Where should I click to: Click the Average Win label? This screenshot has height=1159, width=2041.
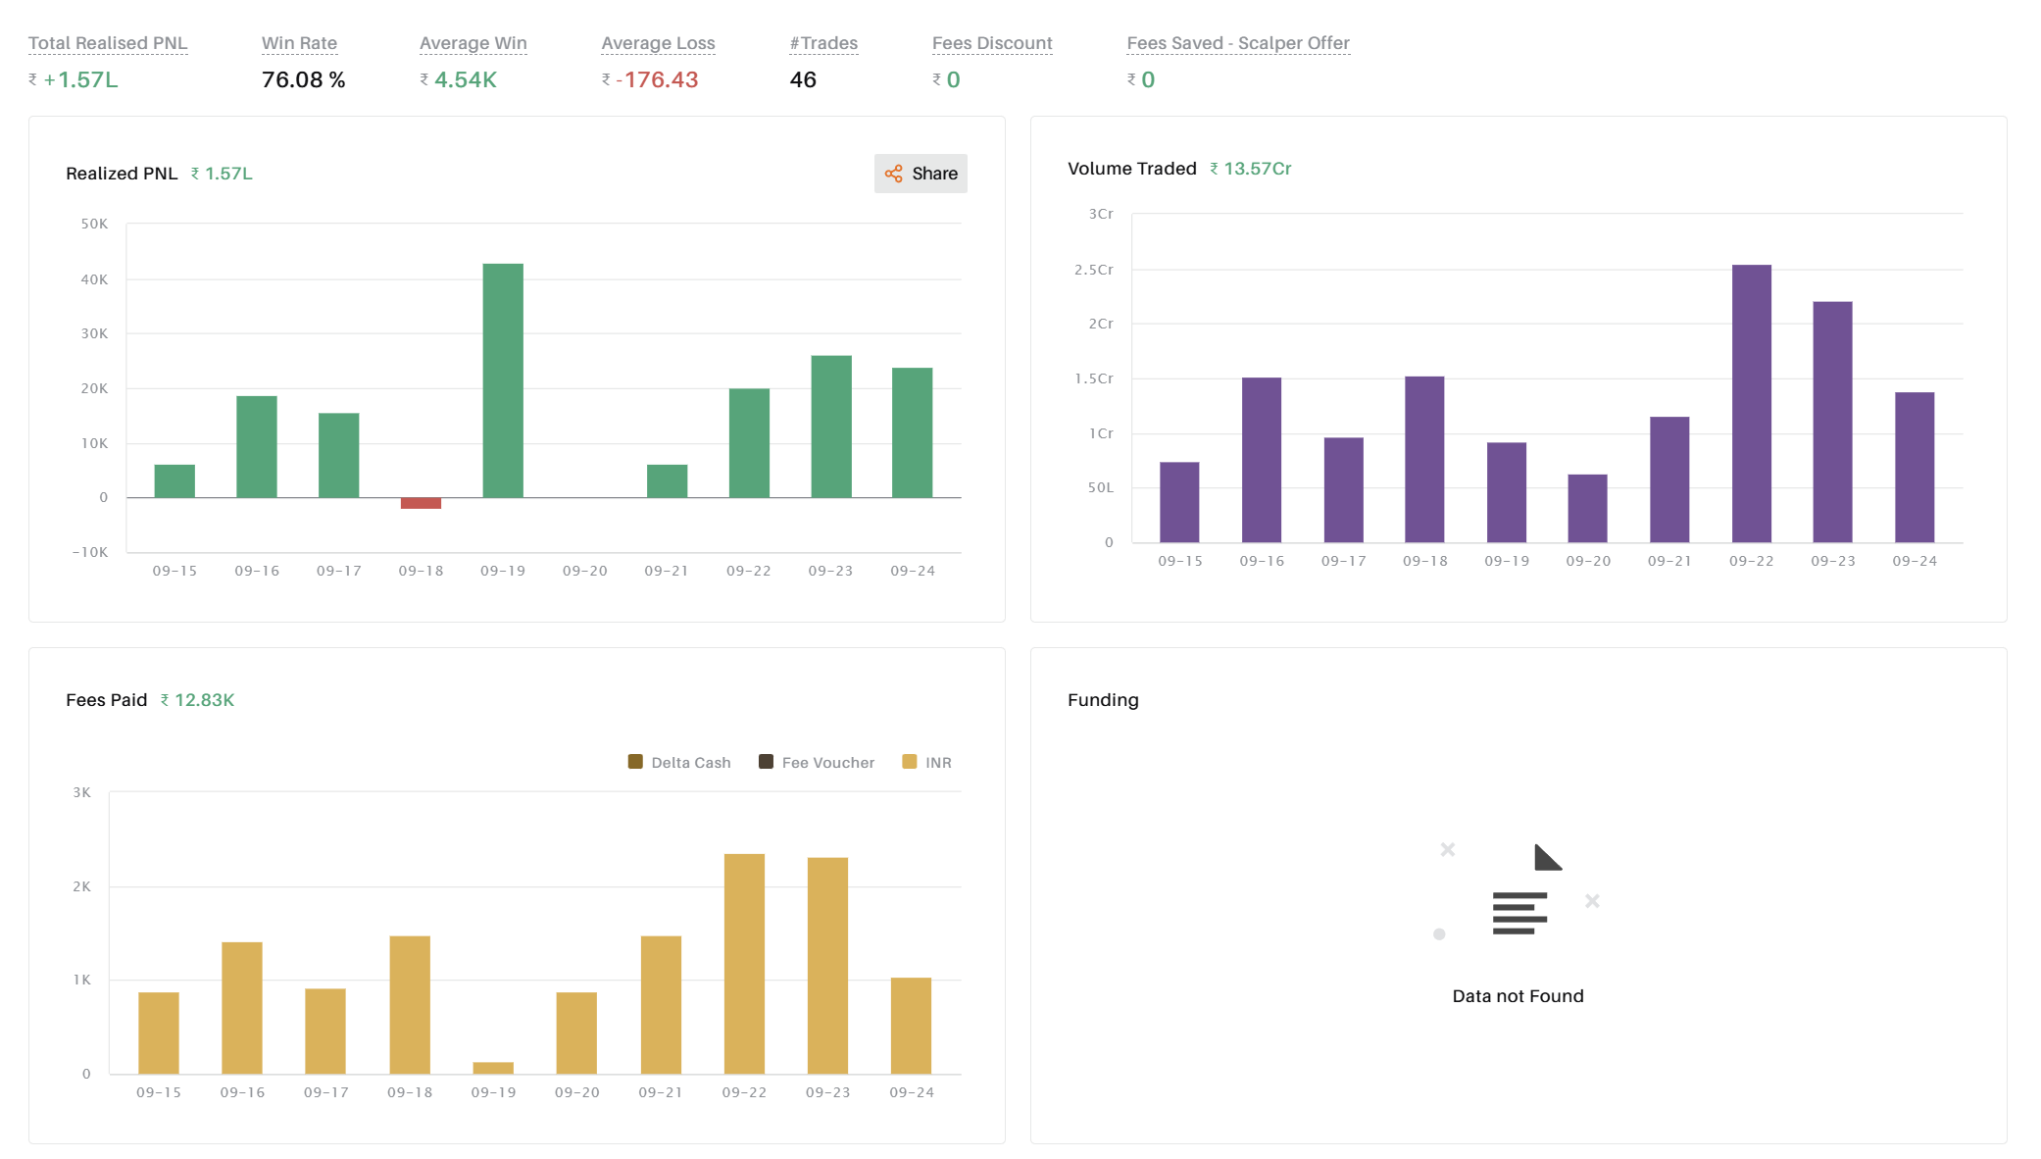[473, 43]
